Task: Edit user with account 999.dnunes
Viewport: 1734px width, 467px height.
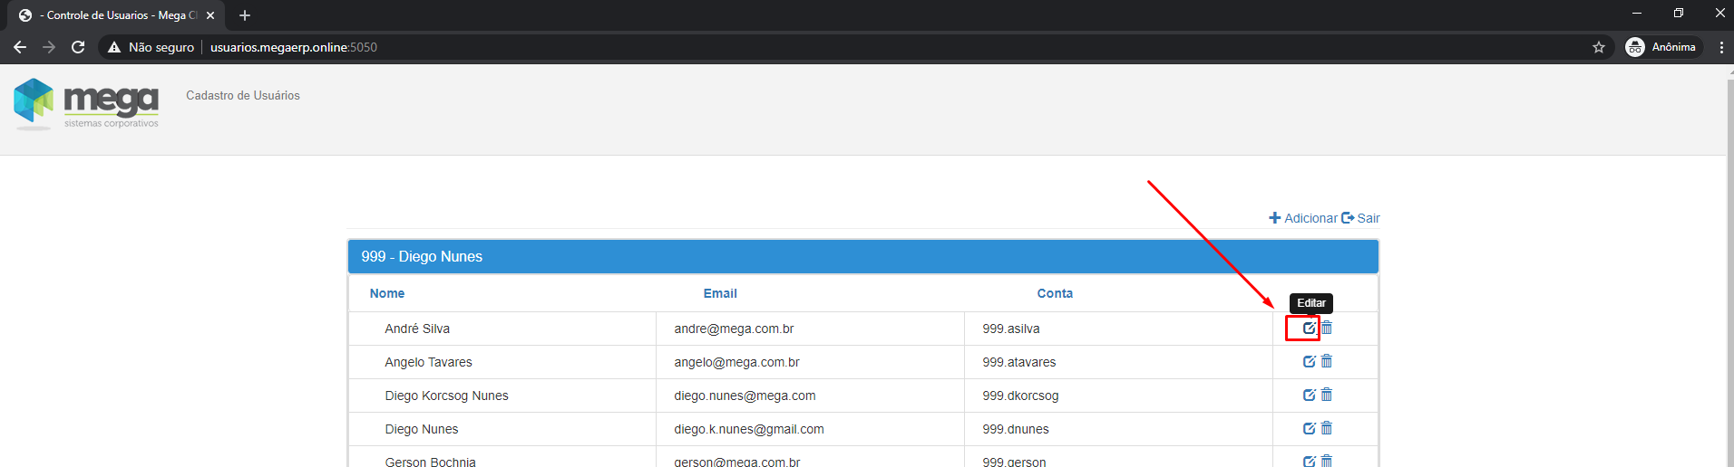Action: tap(1309, 428)
